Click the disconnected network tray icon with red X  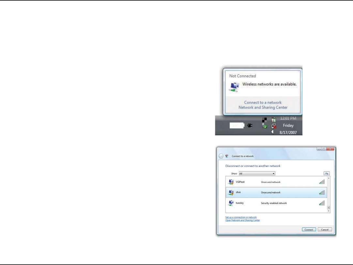click(x=273, y=126)
